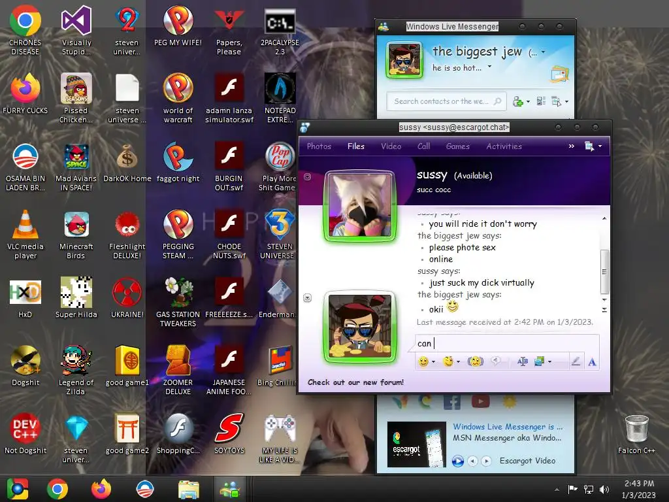Open the Games tab
Screen dimensions: 669x502
pyautogui.click(x=458, y=146)
